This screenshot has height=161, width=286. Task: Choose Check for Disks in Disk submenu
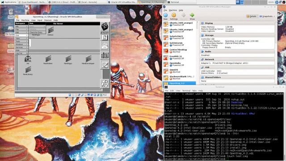coord(37,32)
